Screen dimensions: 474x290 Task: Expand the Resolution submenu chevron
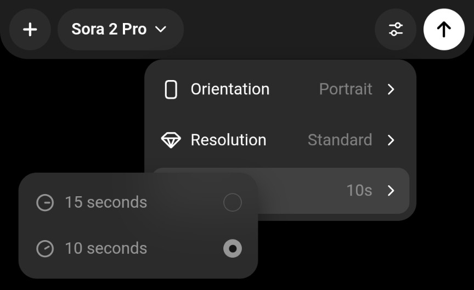391,140
